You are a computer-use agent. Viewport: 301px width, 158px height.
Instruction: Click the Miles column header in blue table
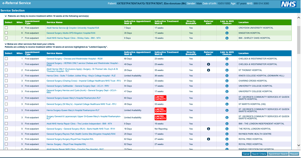20,53
